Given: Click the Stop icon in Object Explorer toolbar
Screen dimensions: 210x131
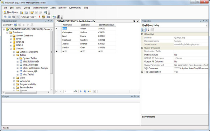Looking at the screenshot, I should click(23, 25).
